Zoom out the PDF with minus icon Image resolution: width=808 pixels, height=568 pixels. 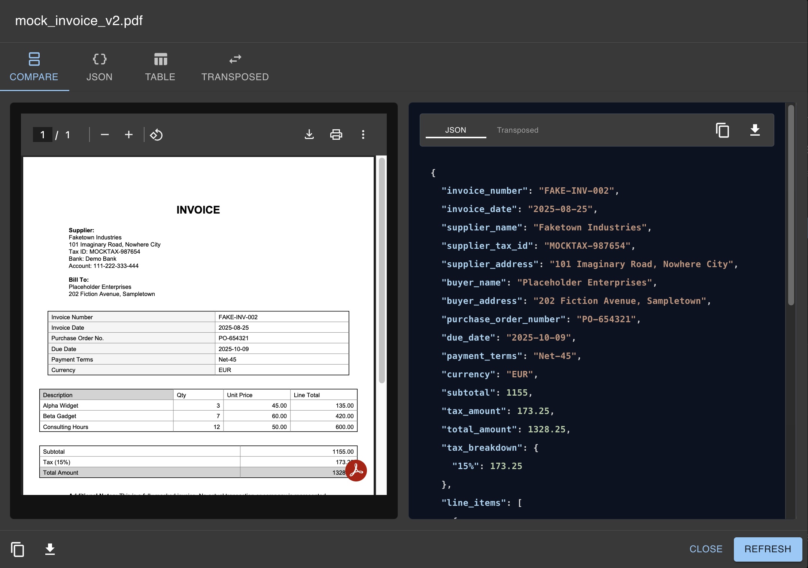click(x=105, y=135)
